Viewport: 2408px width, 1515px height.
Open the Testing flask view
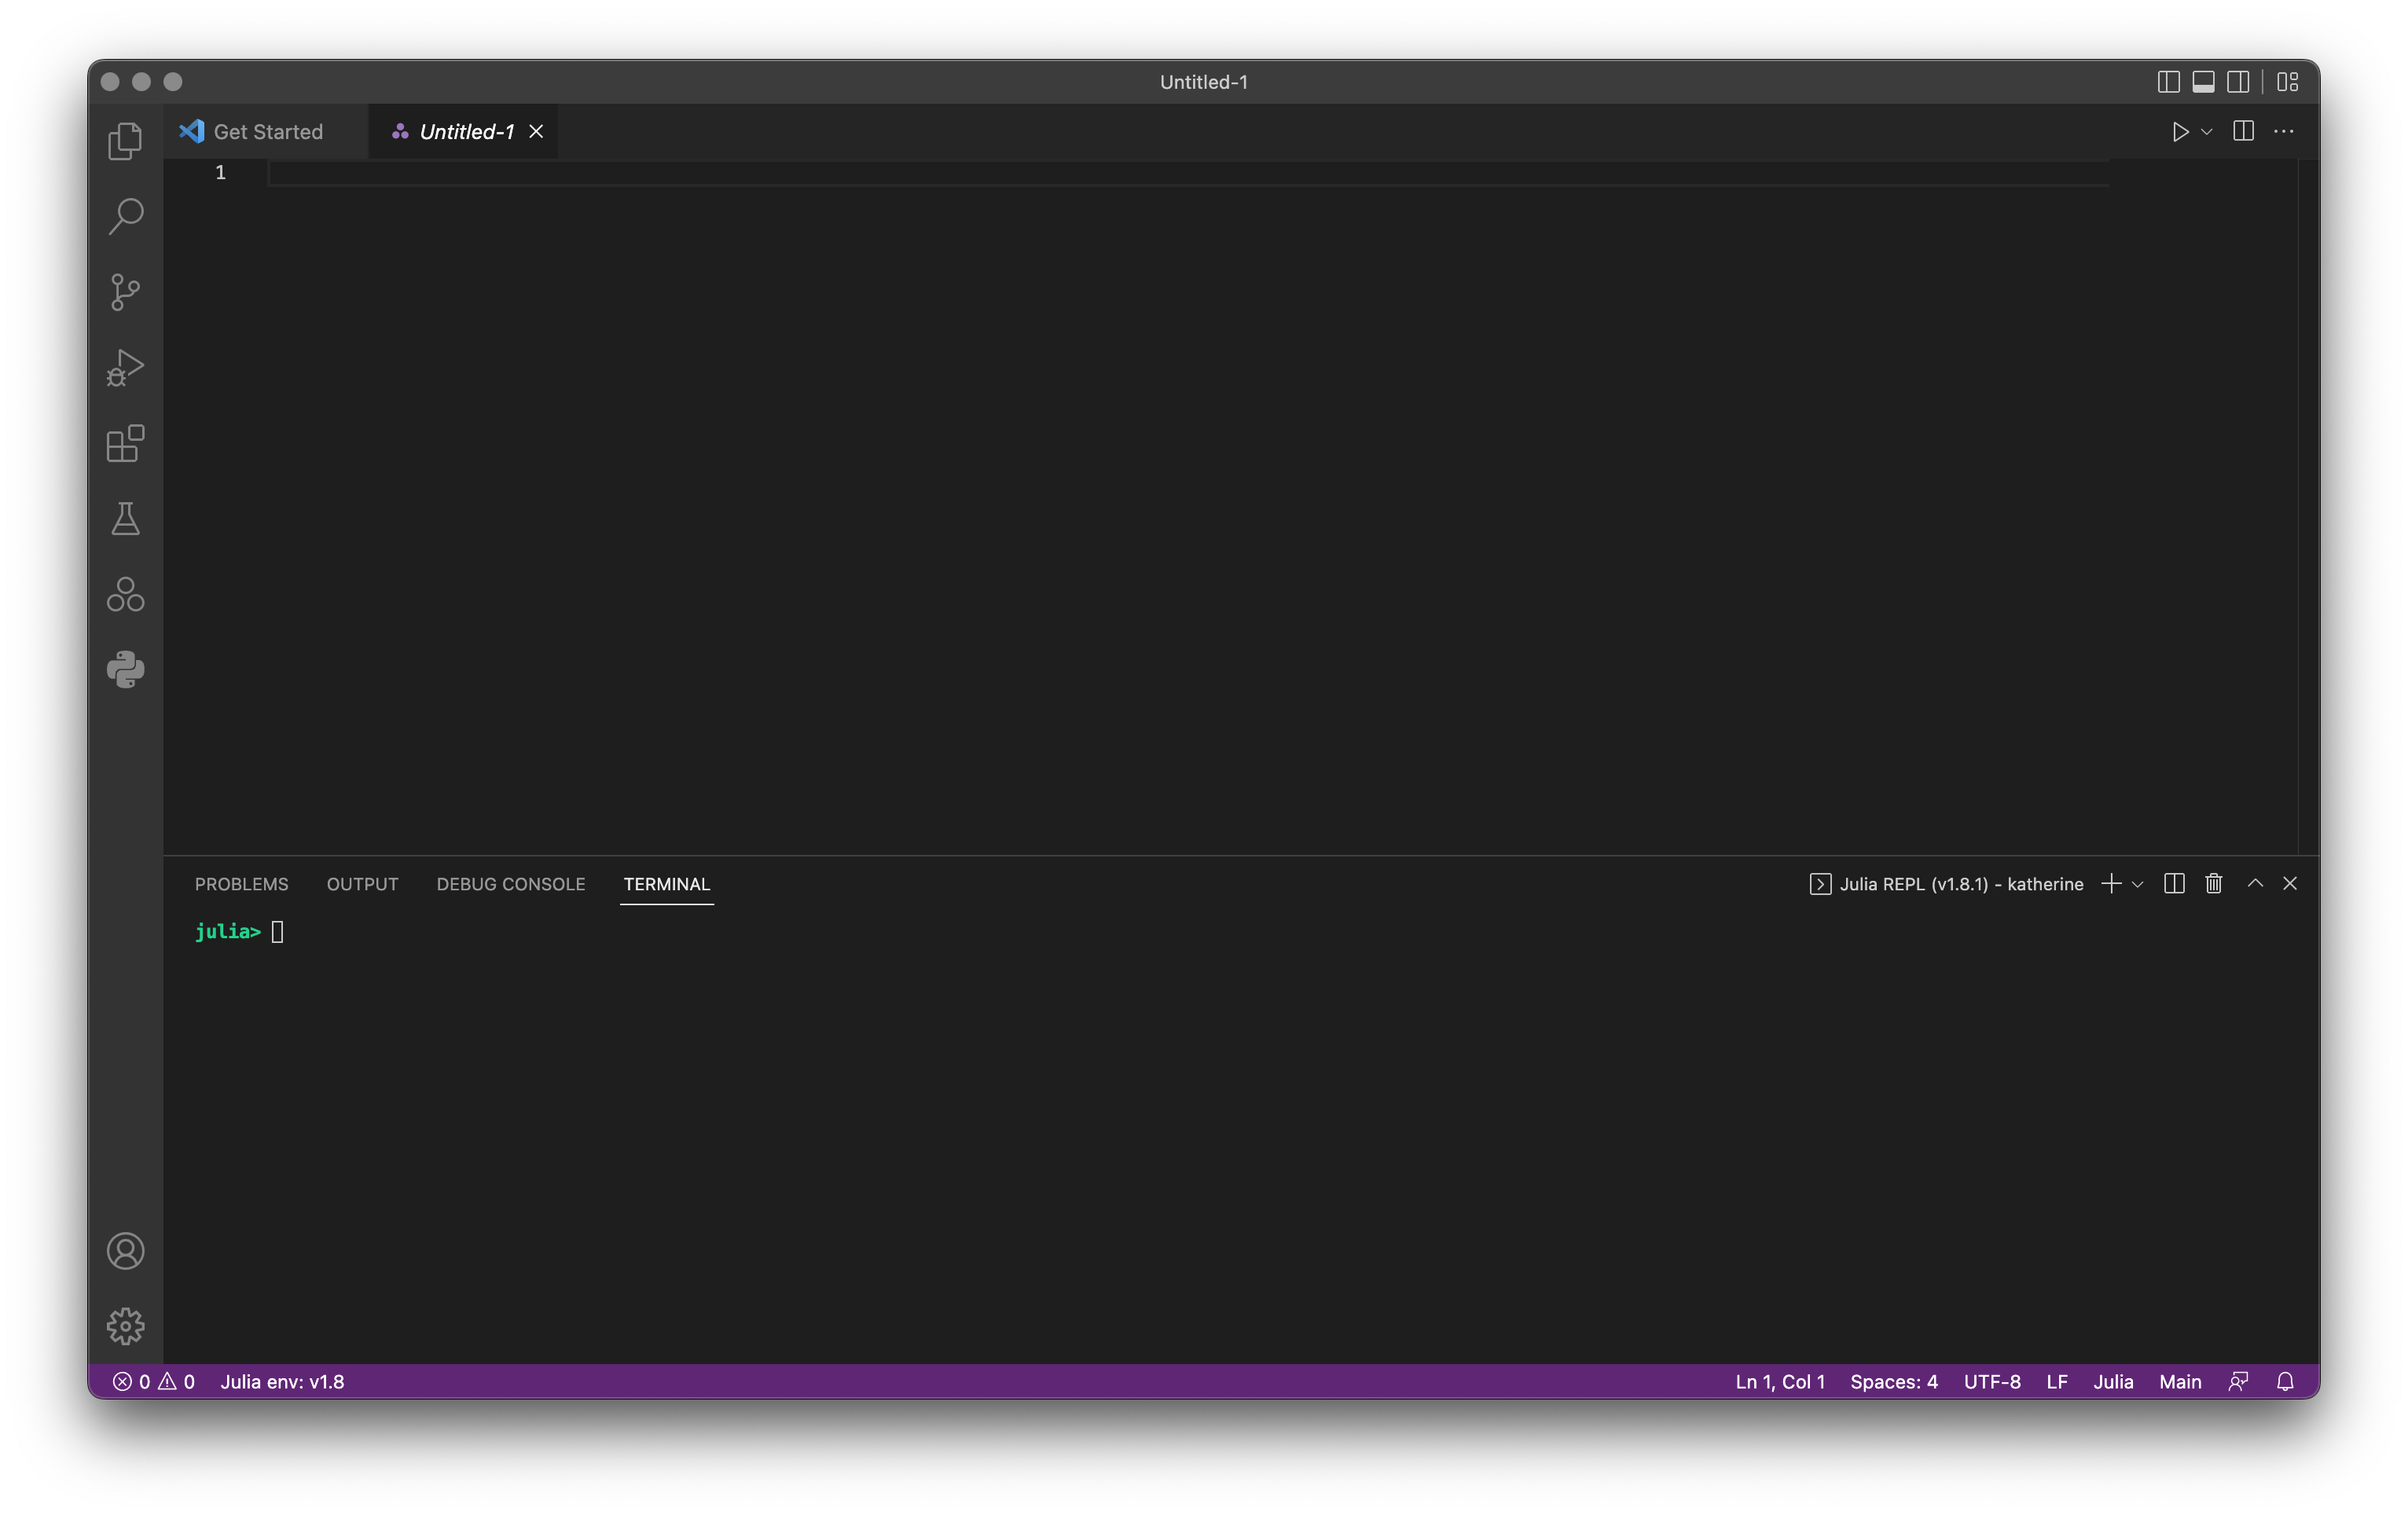125,519
